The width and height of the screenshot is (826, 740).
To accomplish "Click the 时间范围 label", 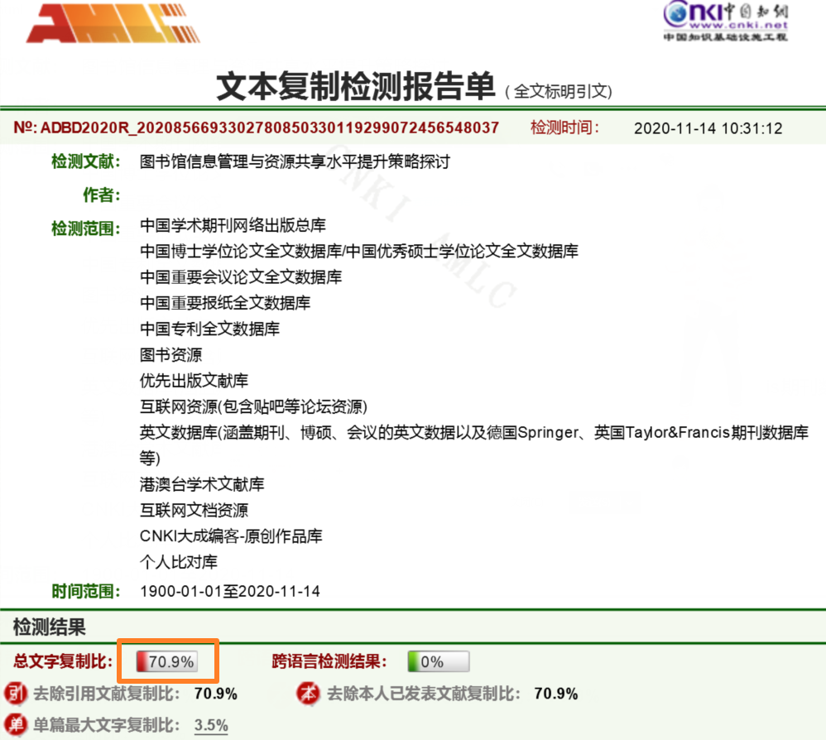I will point(85,591).
